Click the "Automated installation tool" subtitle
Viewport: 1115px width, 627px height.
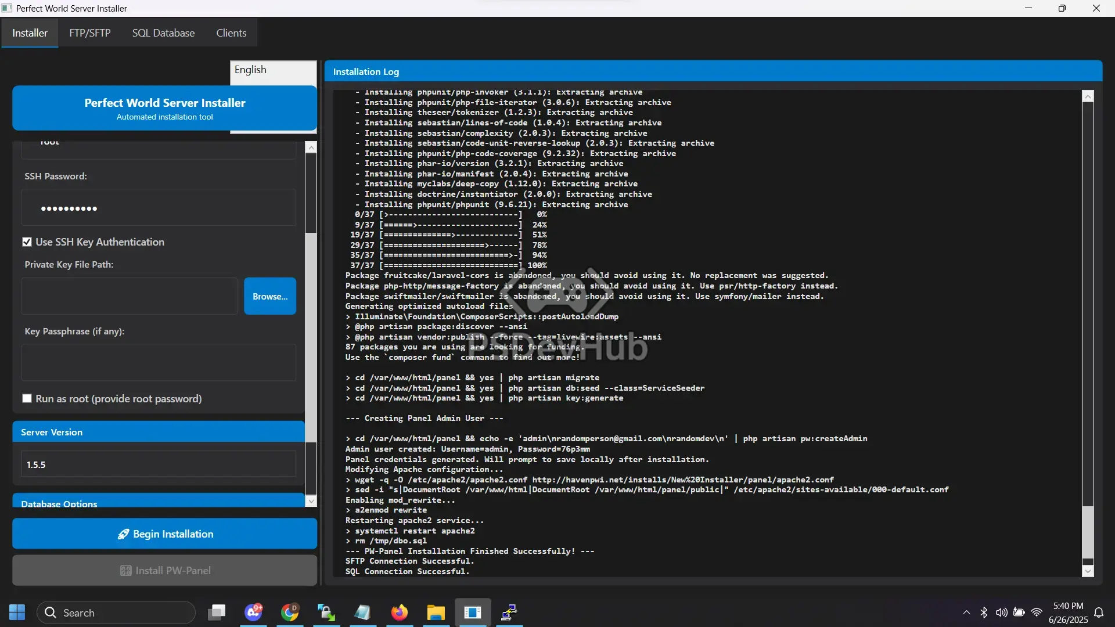tap(165, 117)
